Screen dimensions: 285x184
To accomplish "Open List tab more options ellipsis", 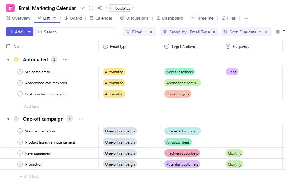I will [x=55, y=18].
